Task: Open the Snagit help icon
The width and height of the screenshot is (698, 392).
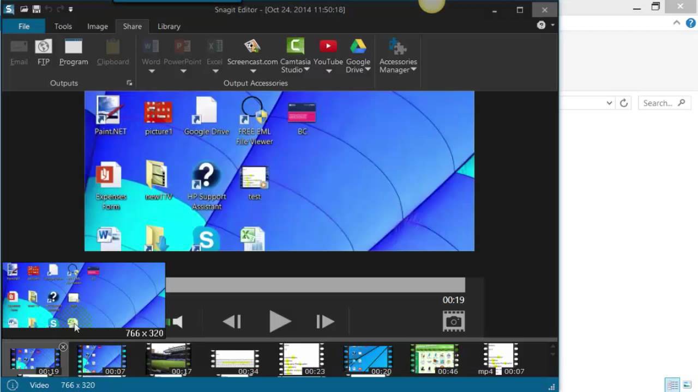Action: [541, 25]
